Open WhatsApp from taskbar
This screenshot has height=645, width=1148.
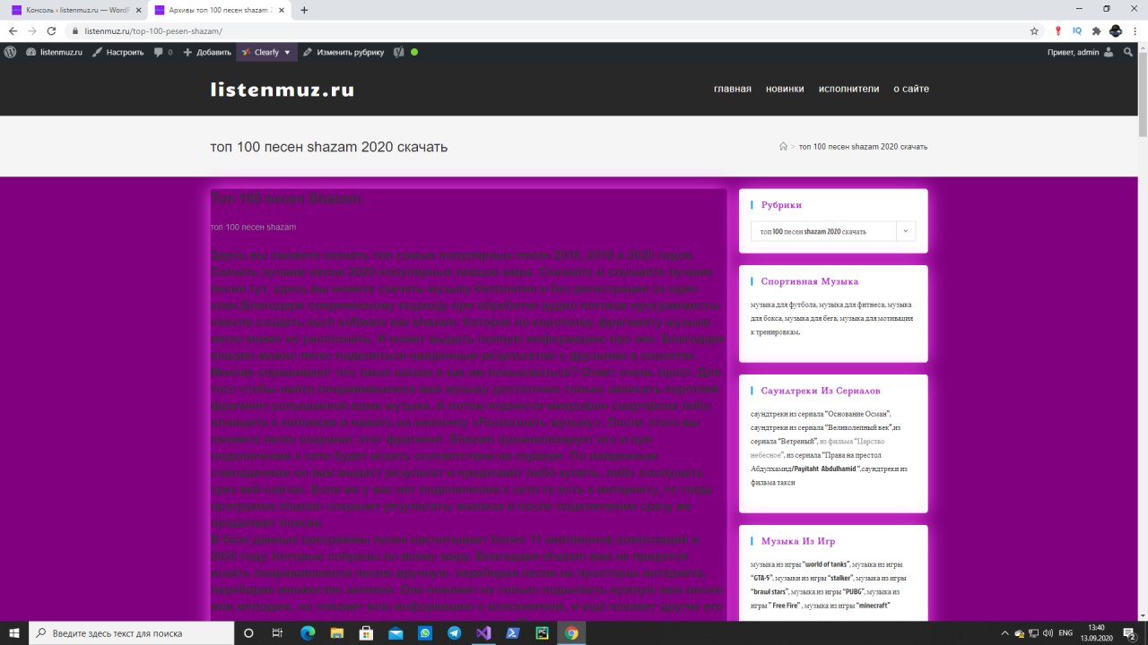point(425,632)
